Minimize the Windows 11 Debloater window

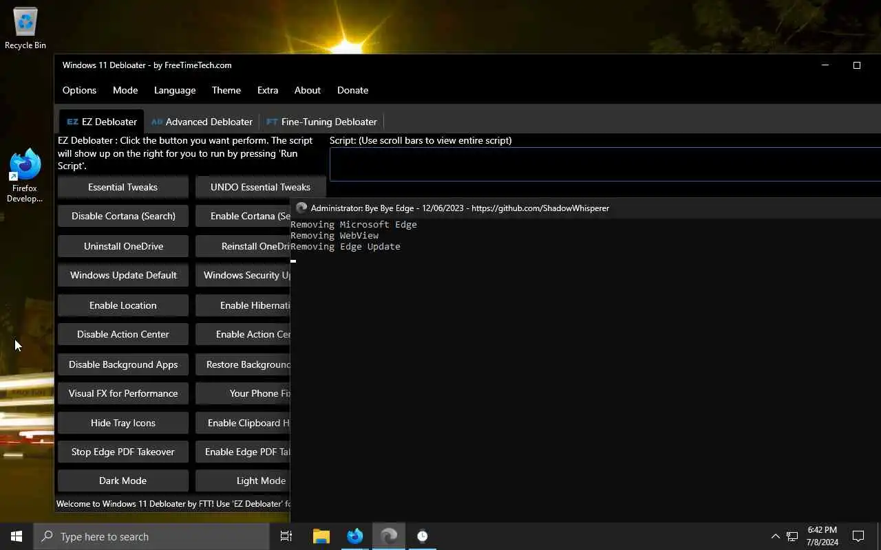click(x=825, y=65)
